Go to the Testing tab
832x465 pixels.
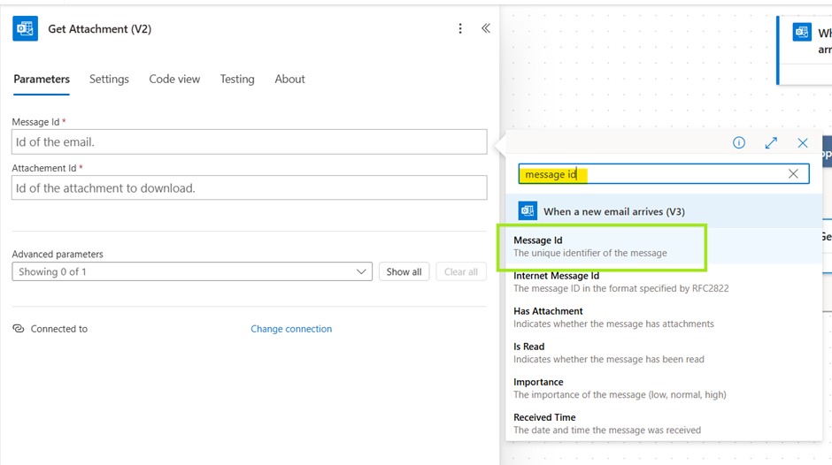pyautogui.click(x=237, y=79)
